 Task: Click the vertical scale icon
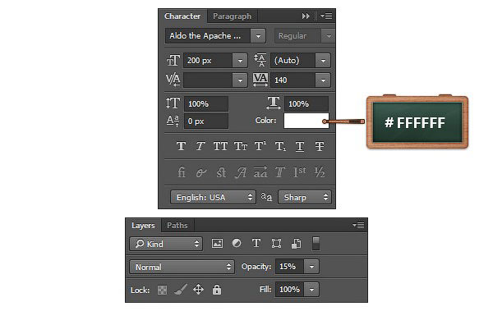pyautogui.click(x=173, y=103)
